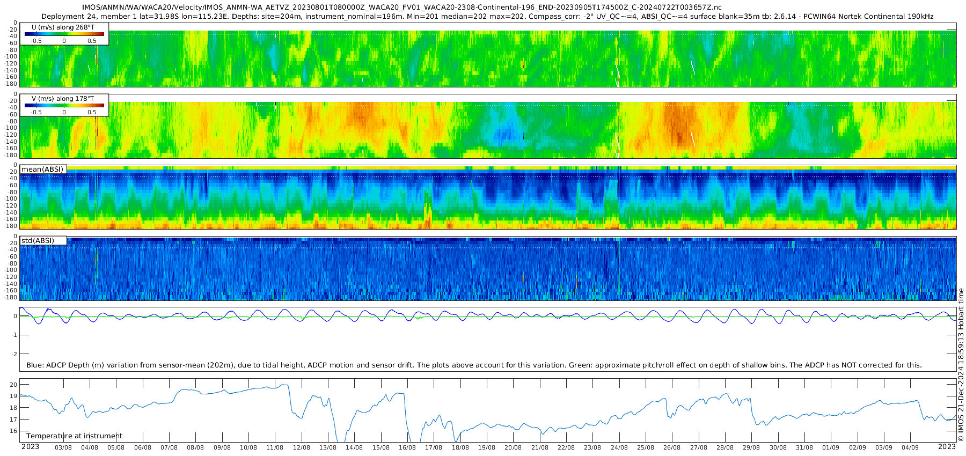Click the 04/09 date tick label
The height and width of the screenshot is (456, 966).
(x=910, y=448)
